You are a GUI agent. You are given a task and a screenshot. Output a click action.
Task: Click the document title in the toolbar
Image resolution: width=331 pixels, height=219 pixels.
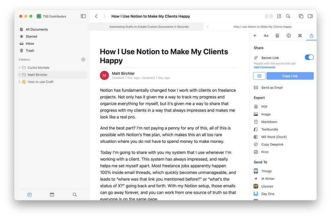pyautogui.click(x=151, y=16)
